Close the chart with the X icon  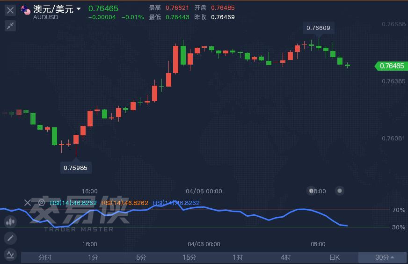pyautogui.click(x=10, y=10)
